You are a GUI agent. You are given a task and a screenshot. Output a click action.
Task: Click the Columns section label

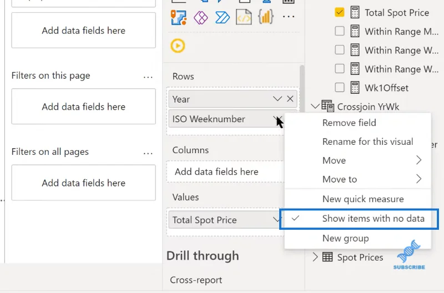coord(190,150)
